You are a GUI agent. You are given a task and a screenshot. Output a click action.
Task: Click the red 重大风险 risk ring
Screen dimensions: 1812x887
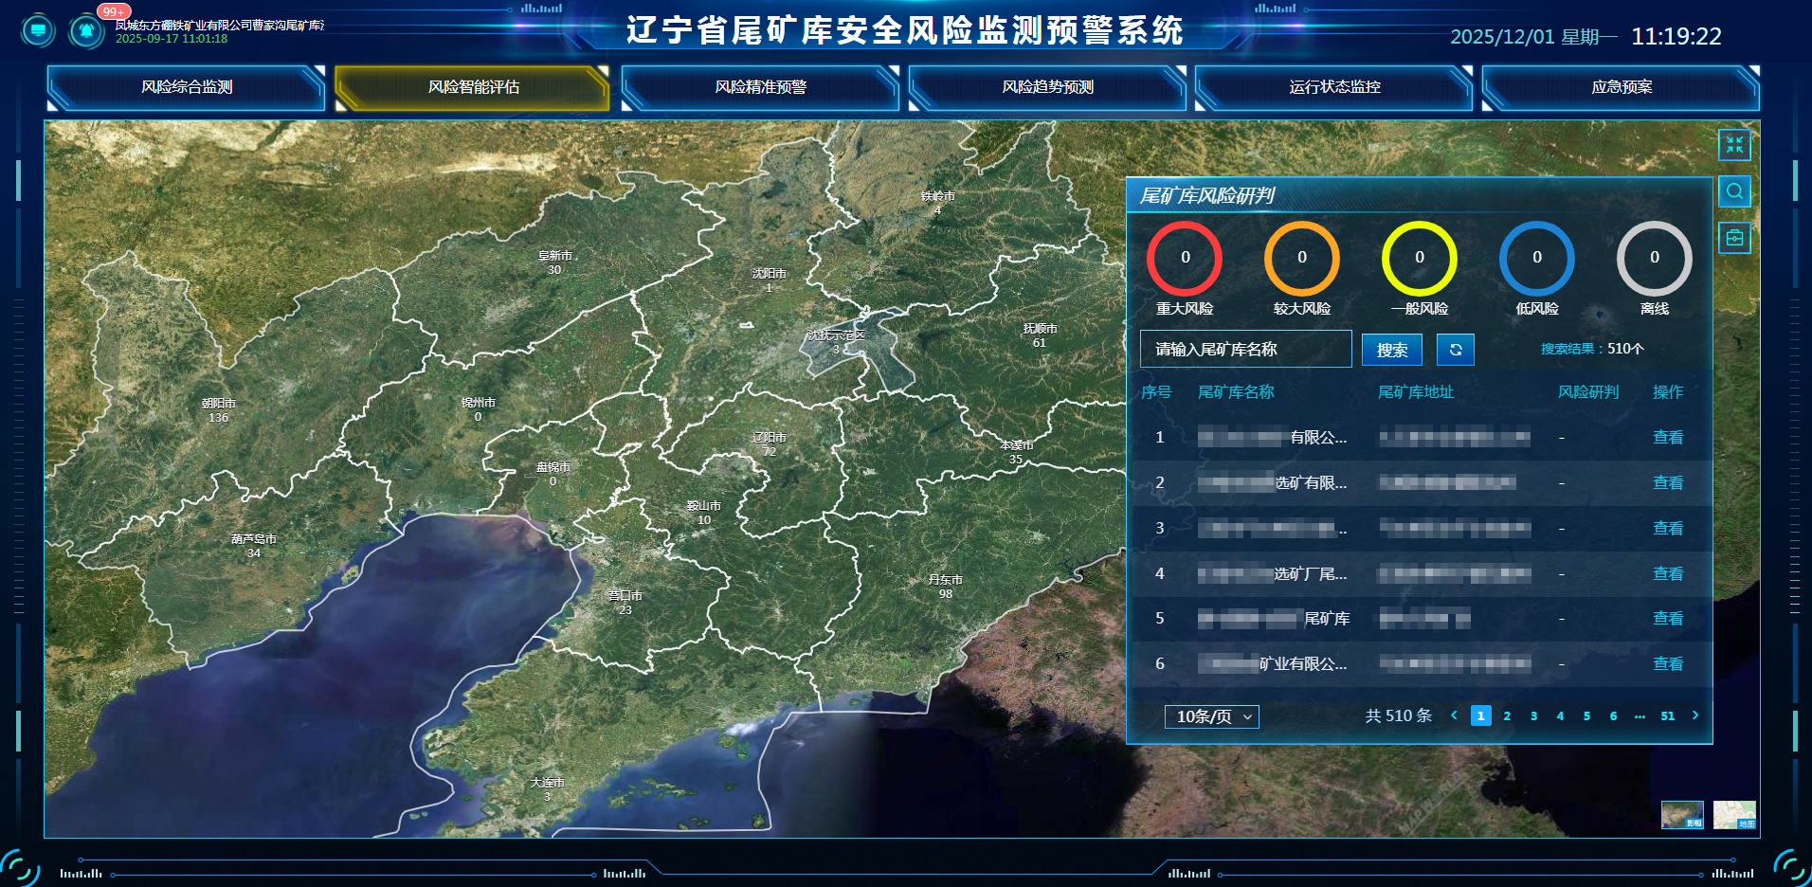[1184, 257]
